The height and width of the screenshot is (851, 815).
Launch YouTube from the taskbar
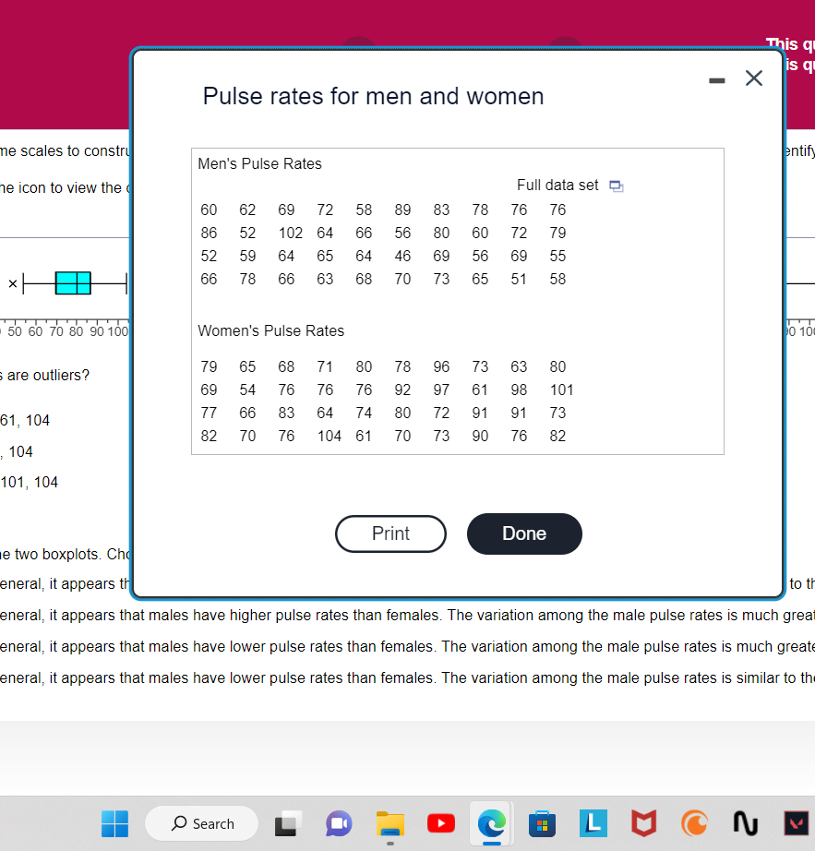pyautogui.click(x=440, y=823)
